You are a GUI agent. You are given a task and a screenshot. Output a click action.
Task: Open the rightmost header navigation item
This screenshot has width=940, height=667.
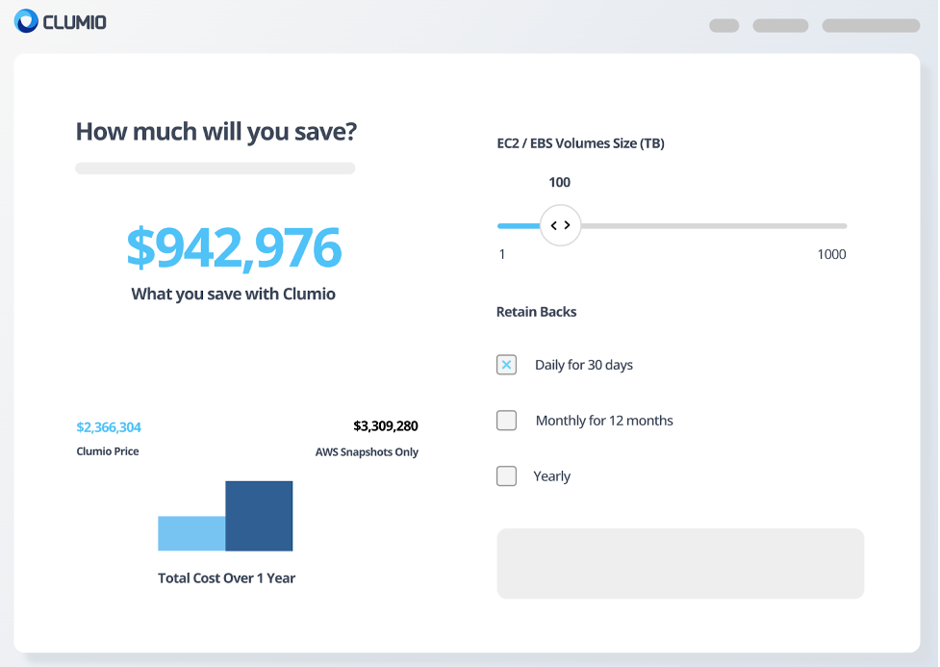click(870, 25)
